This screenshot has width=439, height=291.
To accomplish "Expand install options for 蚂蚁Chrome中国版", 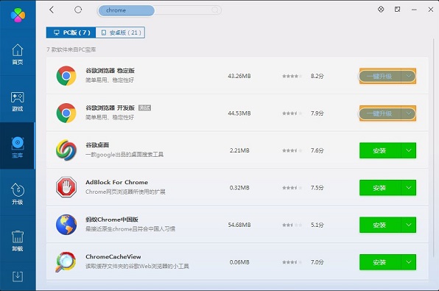I will pyautogui.click(x=409, y=225).
